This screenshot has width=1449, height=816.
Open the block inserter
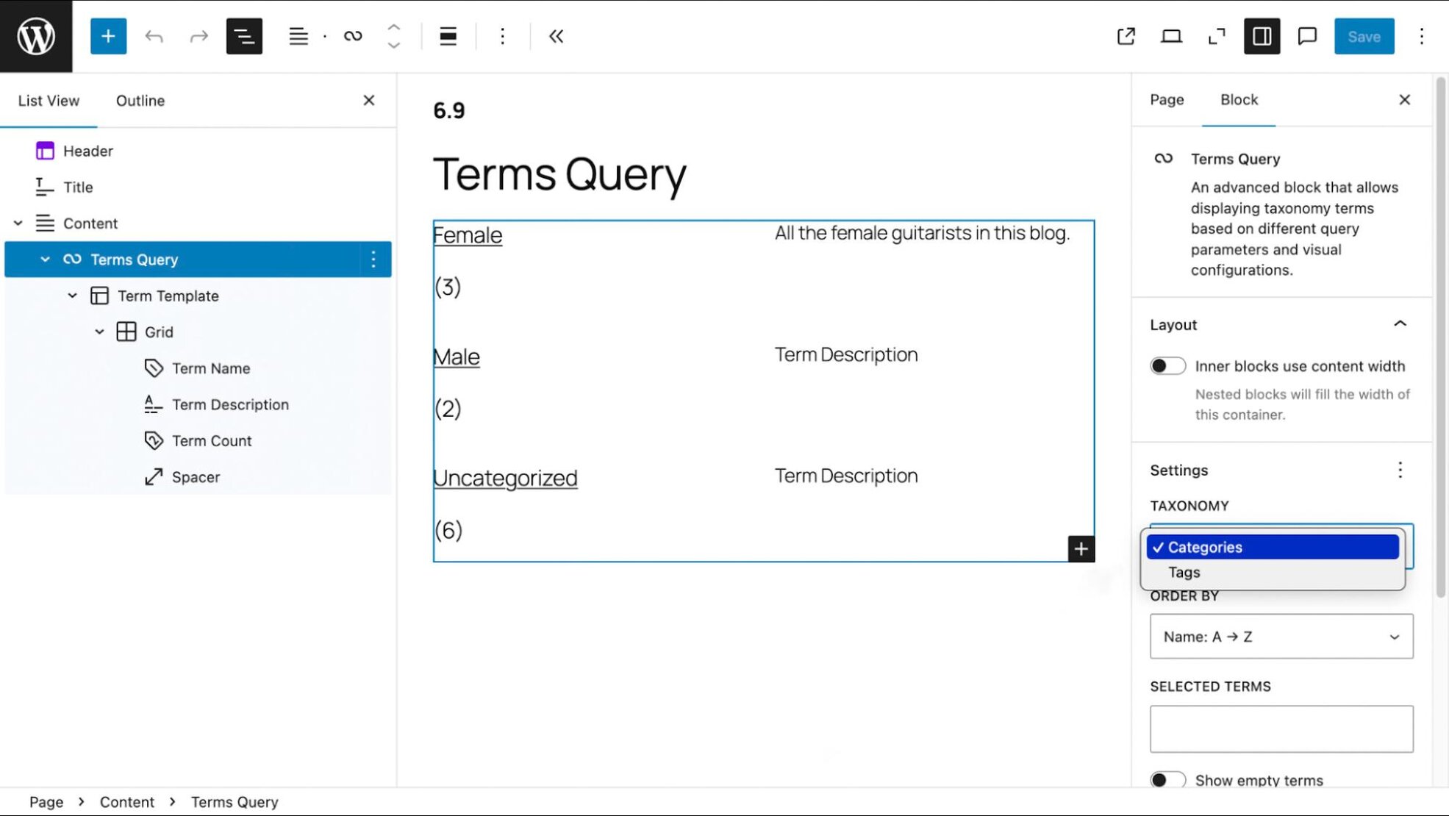[x=109, y=36]
